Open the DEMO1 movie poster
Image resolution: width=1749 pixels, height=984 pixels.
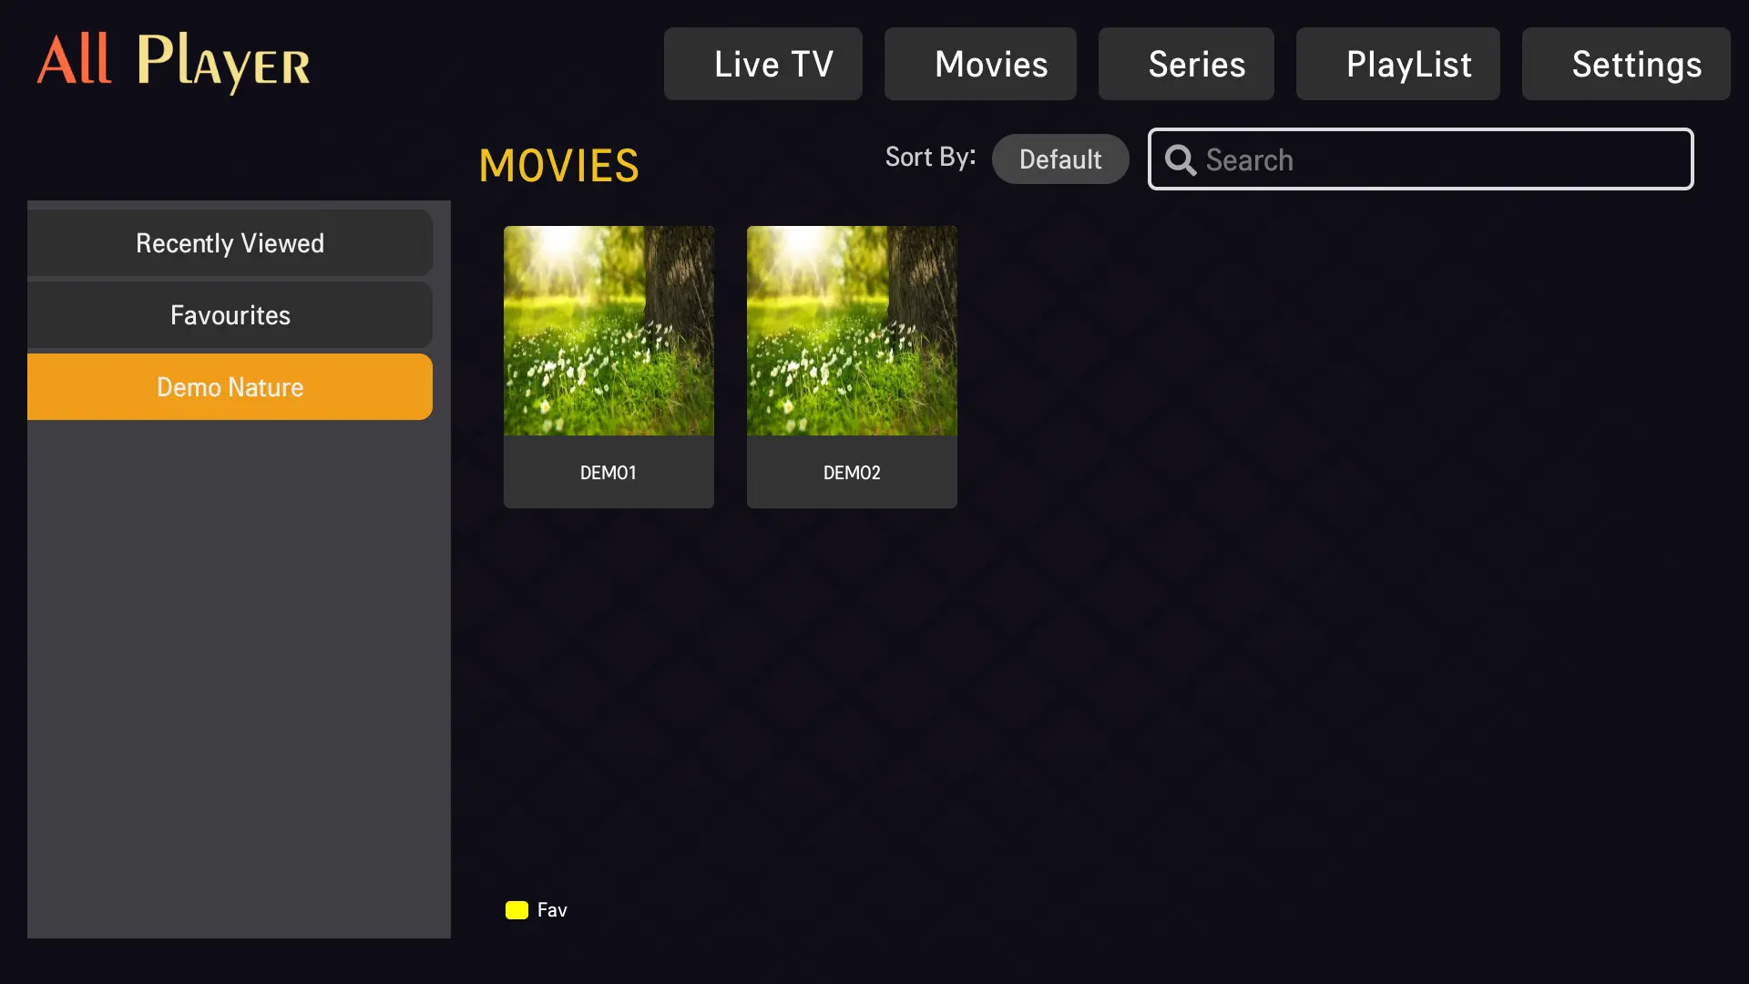pos(609,331)
